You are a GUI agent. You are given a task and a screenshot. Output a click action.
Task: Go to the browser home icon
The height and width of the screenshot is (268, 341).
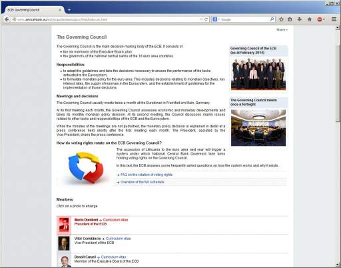click(x=310, y=19)
